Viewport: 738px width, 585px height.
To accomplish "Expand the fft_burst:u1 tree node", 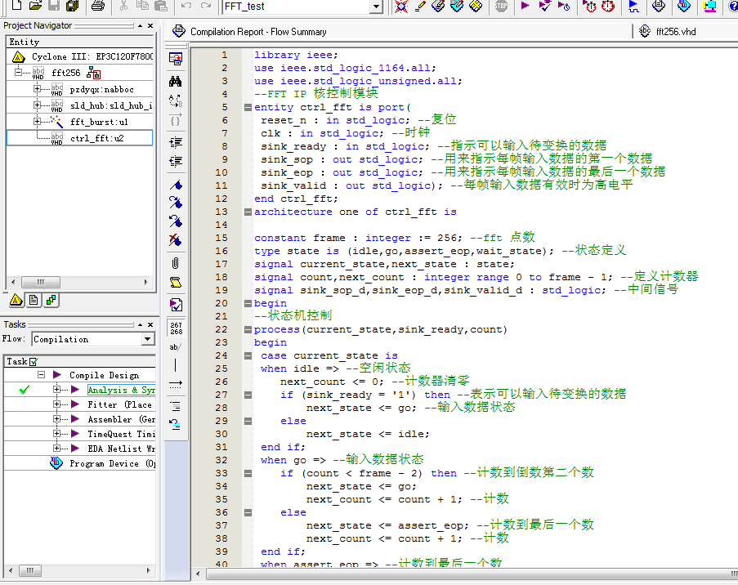I will click(37, 122).
